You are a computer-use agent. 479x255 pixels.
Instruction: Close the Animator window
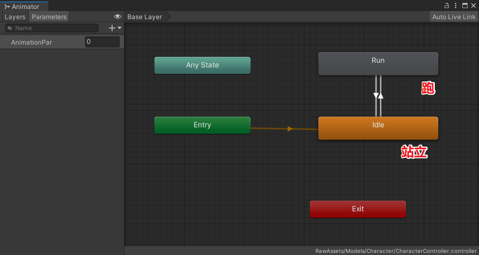[x=473, y=6]
